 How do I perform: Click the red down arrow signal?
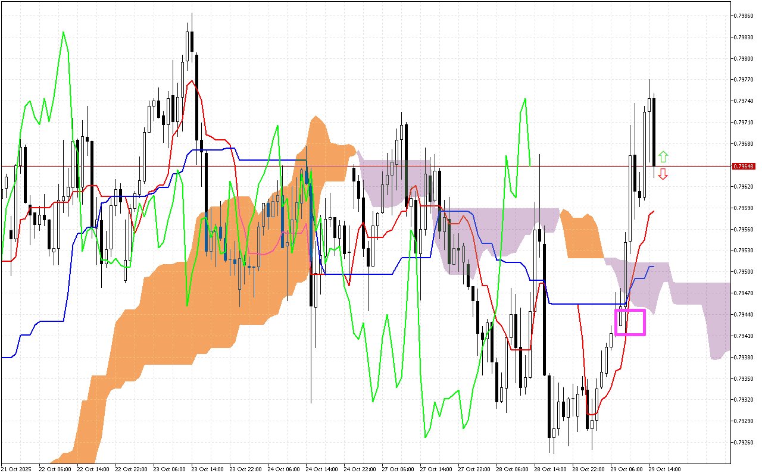(663, 174)
